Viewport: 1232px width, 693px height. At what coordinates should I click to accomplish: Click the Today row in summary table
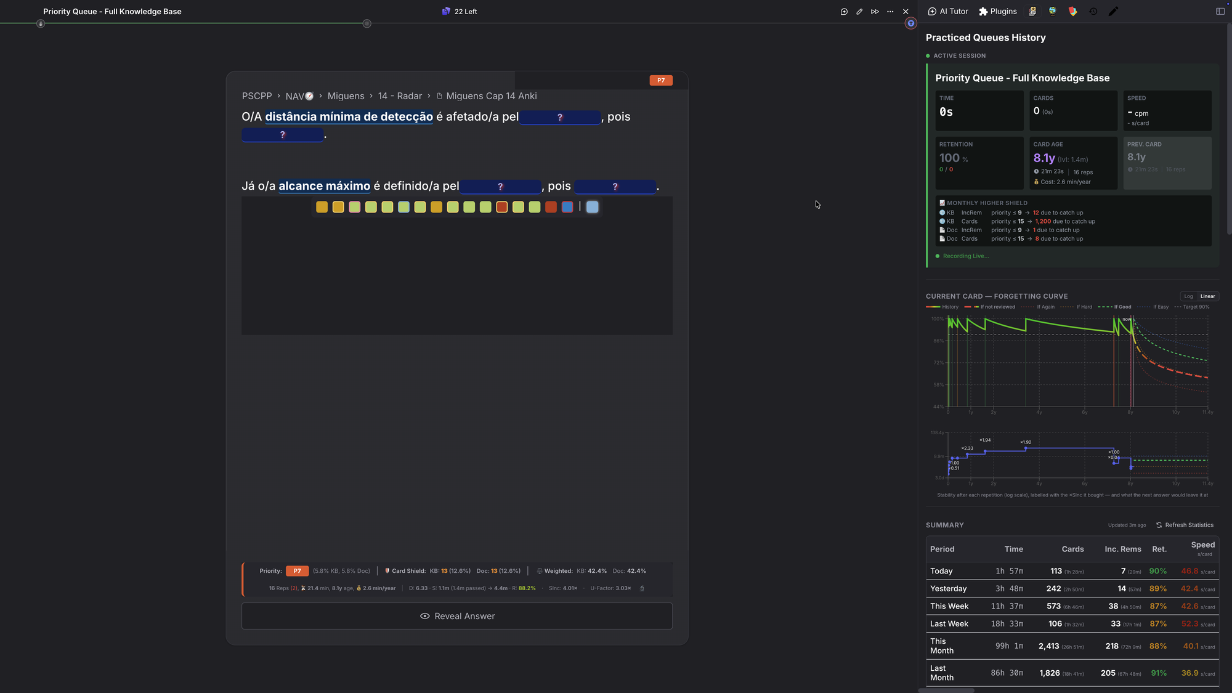point(1072,571)
